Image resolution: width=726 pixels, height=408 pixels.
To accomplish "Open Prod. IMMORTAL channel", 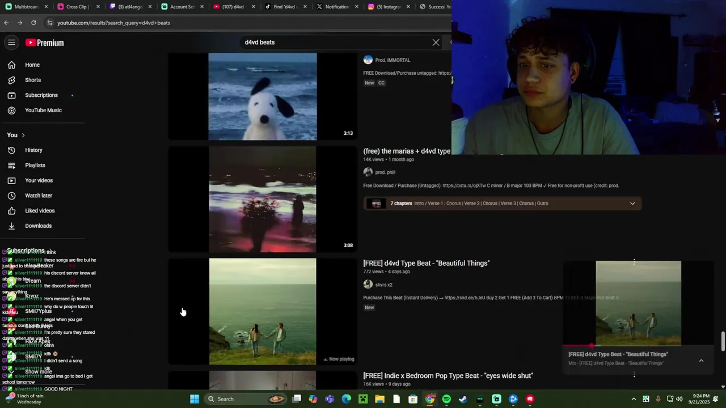I will pos(392,60).
